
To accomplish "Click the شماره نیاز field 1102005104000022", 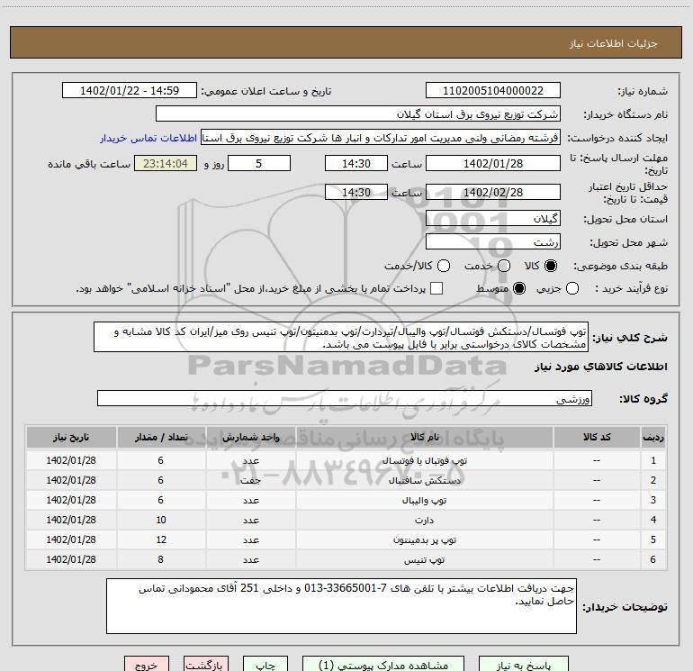I will pyautogui.click(x=493, y=91).
